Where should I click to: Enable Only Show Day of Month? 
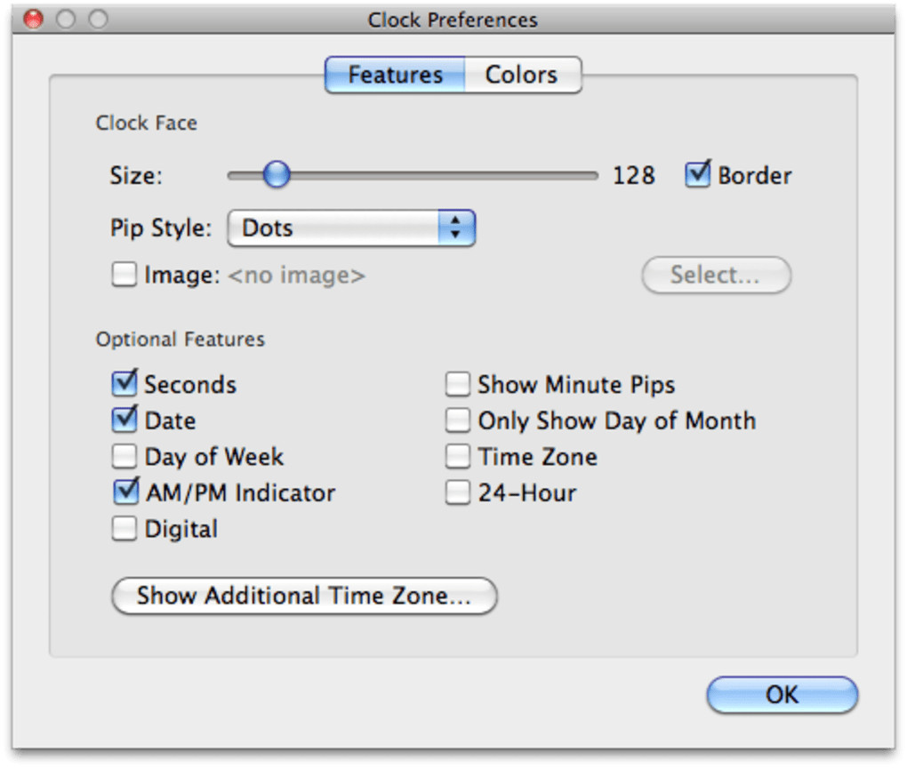(x=458, y=420)
